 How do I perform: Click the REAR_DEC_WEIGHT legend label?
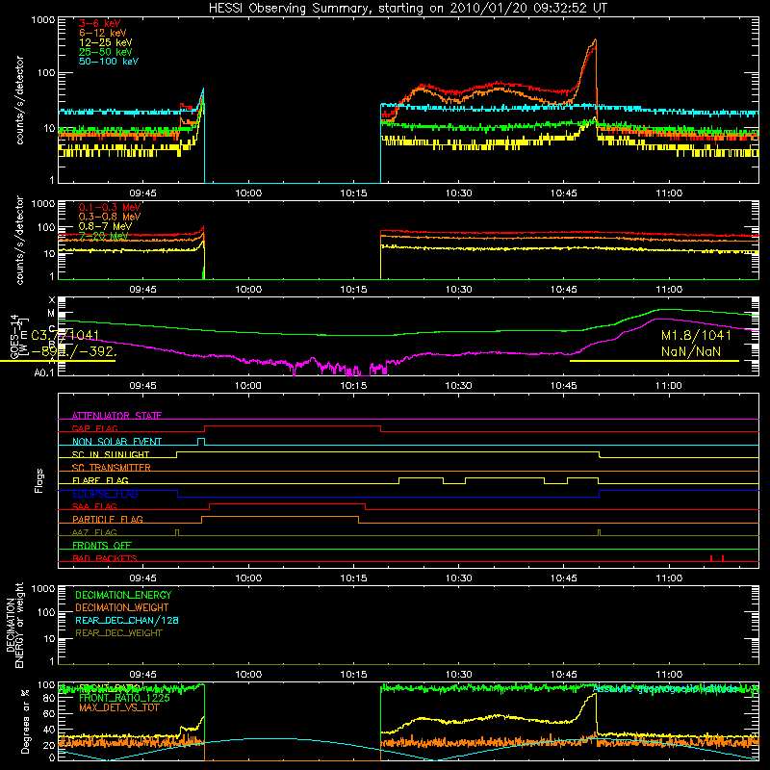(x=118, y=633)
